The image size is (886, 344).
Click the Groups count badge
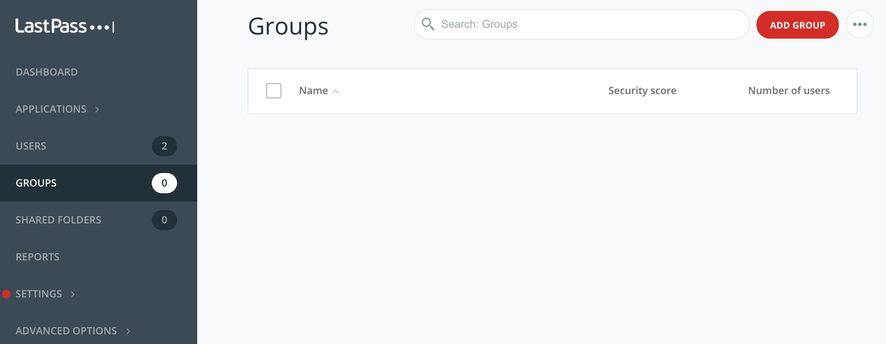pos(164,183)
